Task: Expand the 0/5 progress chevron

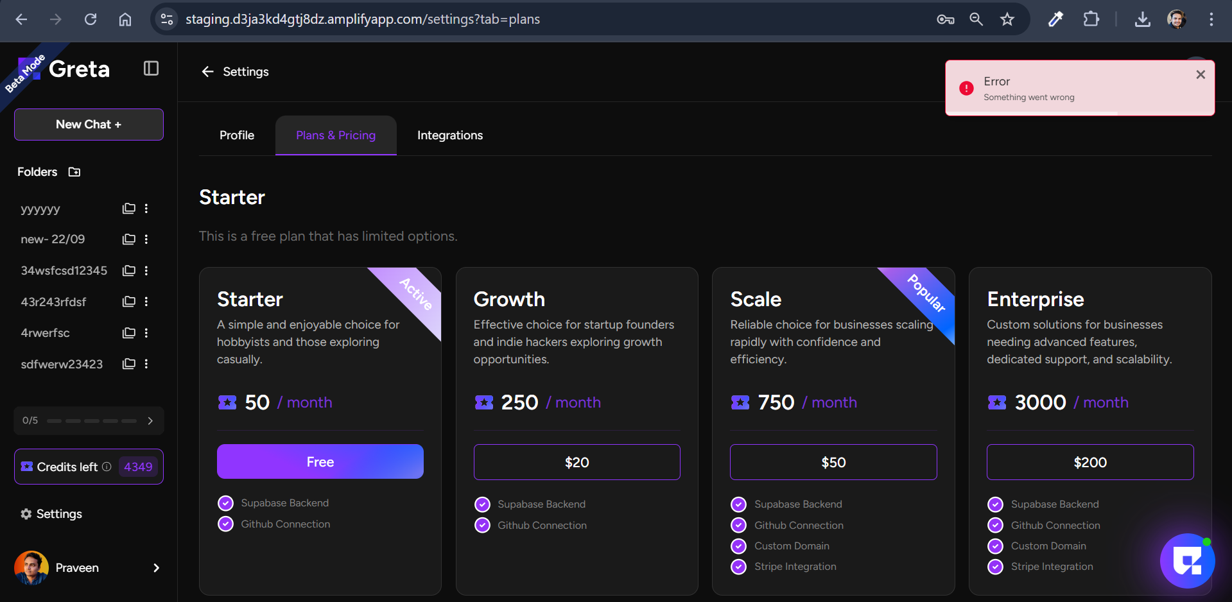Action: pyautogui.click(x=150, y=421)
